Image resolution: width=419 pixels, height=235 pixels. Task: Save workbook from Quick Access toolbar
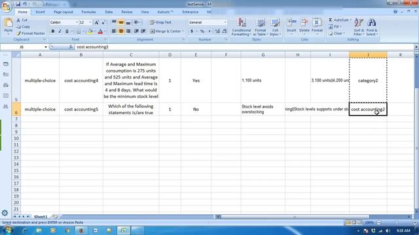click(x=18, y=4)
